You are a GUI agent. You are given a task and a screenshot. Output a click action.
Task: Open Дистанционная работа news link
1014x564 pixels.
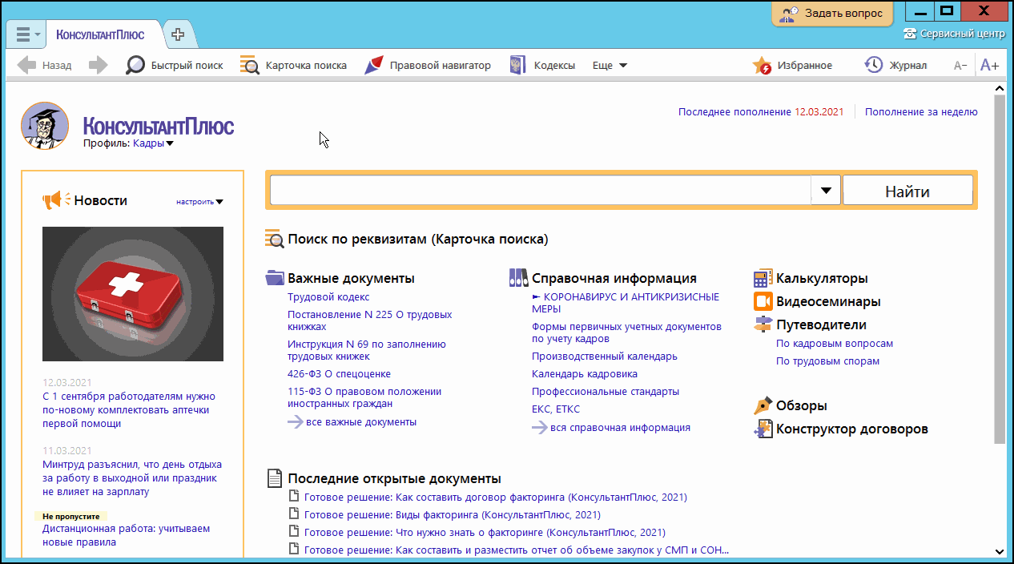pyautogui.click(x=127, y=536)
